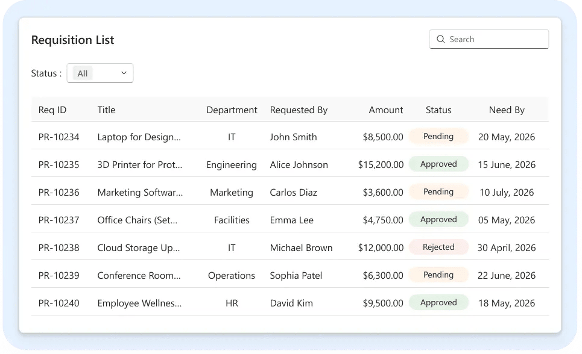Click the Requested By column header
Image resolution: width=582 pixels, height=354 pixels.
tap(299, 110)
